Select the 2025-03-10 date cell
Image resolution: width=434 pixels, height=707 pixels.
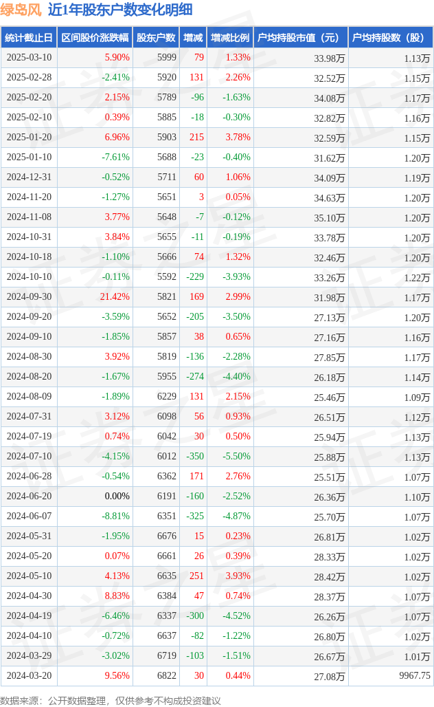pyautogui.click(x=30, y=58)
